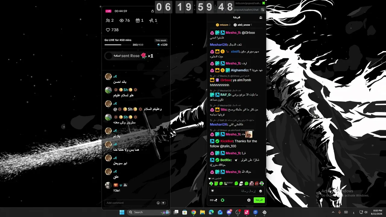
Task: Click the green K points icon
Action: click(x=222, y=200)
